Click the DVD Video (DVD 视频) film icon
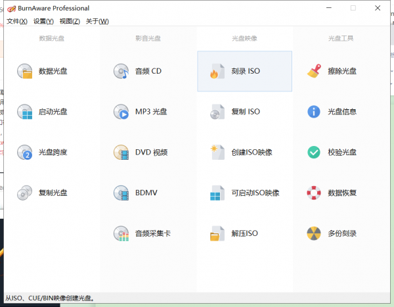394x307 pixels. tap(121, 153)
